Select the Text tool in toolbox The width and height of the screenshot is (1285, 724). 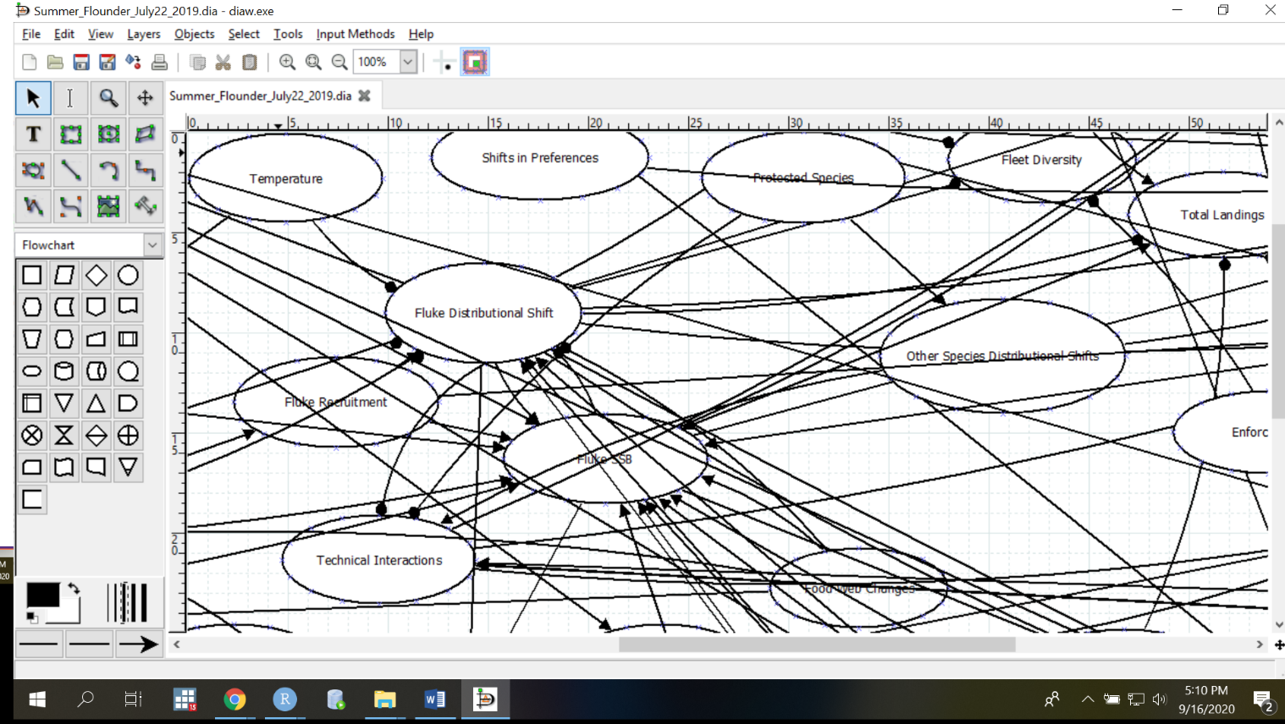click(x=33, y=134)
